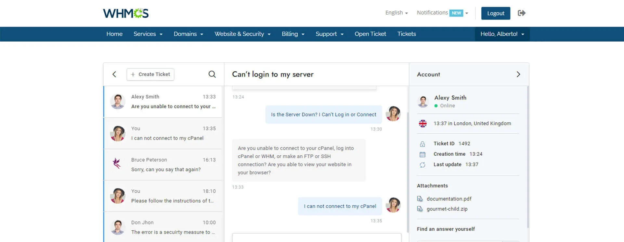Click the 'Are you unable to connect' message
Viewport: 624px width, 242px height.
299,160
